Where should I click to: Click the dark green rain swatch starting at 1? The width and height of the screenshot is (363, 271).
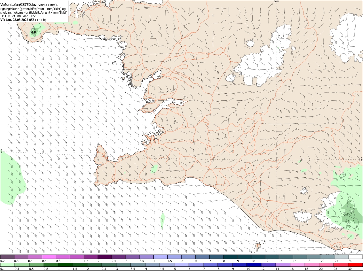65,265
